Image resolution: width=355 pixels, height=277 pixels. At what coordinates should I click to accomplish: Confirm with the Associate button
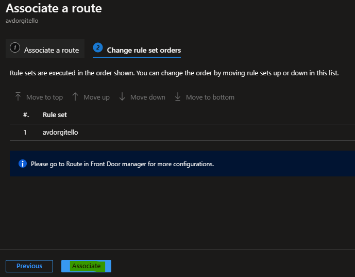pyautogui.click(x=86, y=266)
